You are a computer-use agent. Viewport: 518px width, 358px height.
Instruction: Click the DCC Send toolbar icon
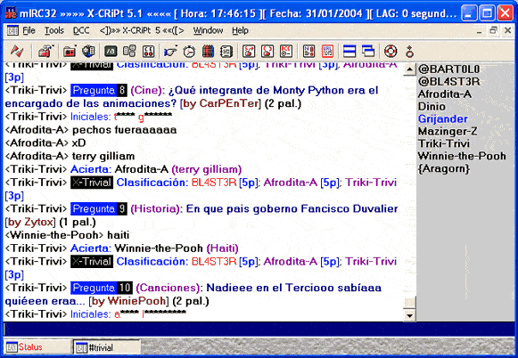[x=249, y=52]
